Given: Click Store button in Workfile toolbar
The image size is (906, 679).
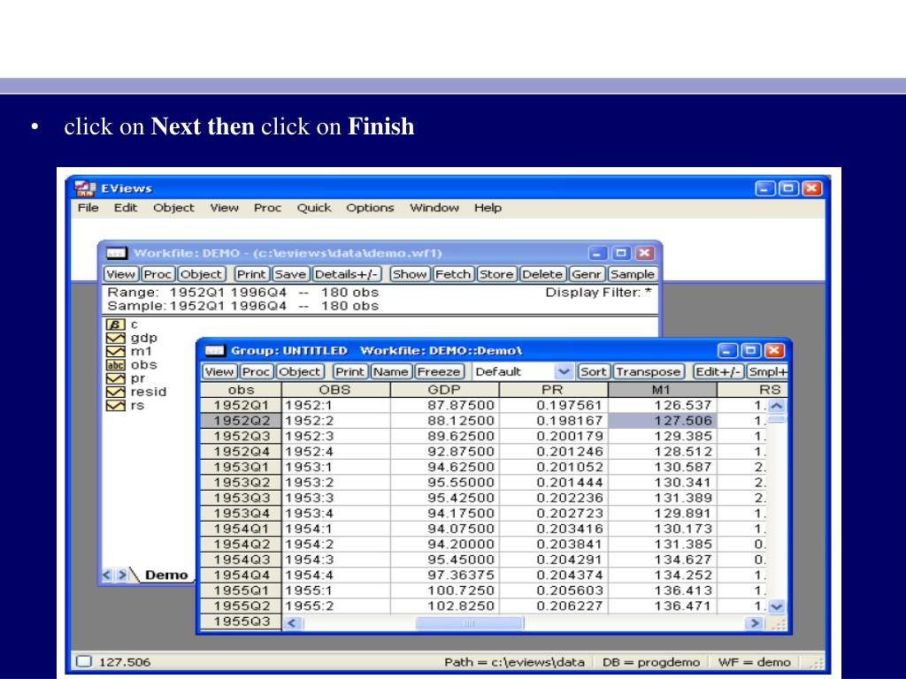Looking at the screenshot, I should pyautogui.click(x=496, y=274).
